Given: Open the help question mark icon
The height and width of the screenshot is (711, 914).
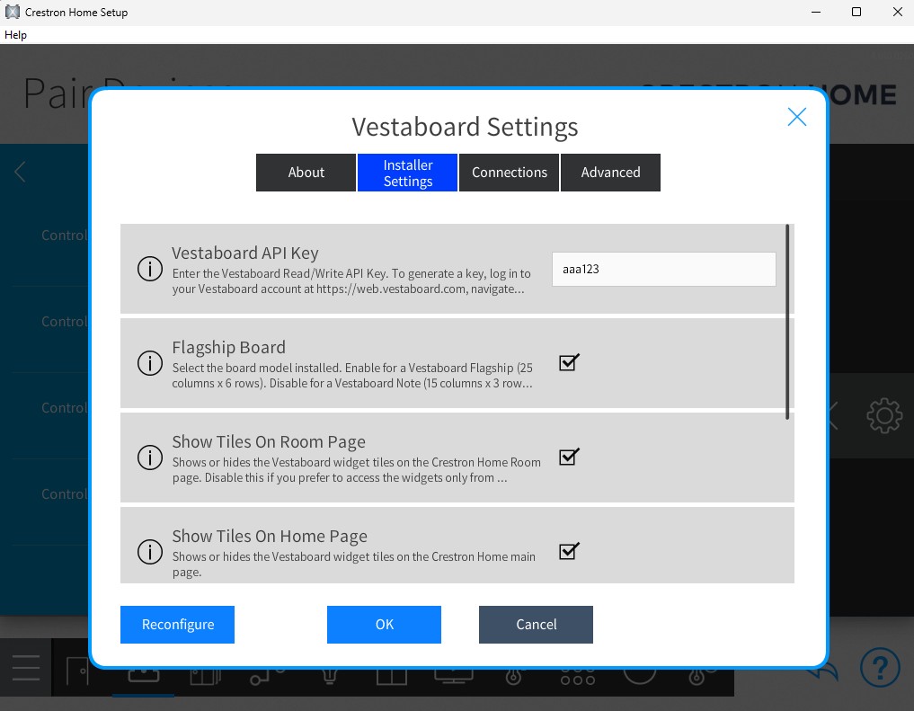Looking at the screenshot, I should (880, 667).
